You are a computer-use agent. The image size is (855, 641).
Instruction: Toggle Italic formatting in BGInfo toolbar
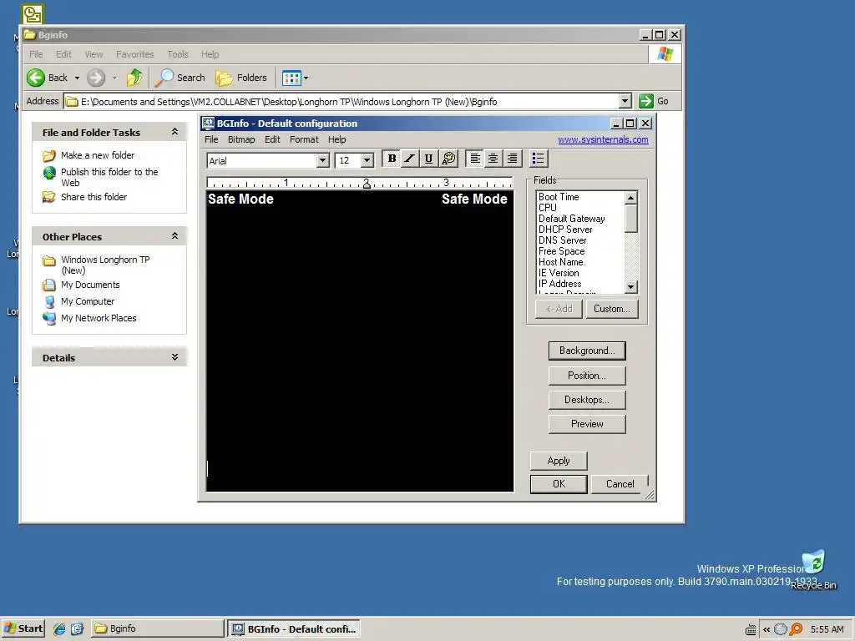(x=409, y=159)
